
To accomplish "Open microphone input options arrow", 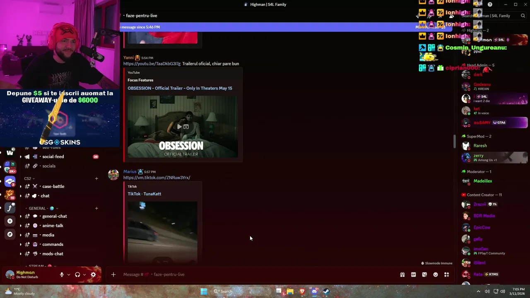I will (69, 274).
